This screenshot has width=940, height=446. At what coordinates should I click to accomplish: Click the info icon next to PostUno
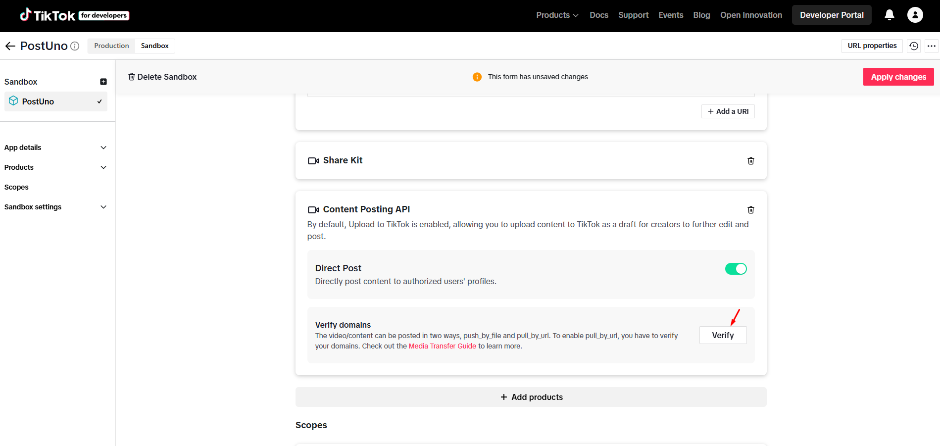pos(75,46)
